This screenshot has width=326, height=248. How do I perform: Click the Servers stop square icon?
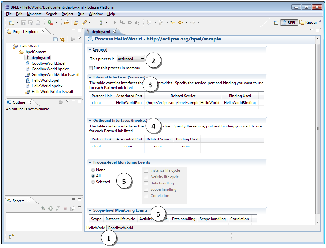65,208
